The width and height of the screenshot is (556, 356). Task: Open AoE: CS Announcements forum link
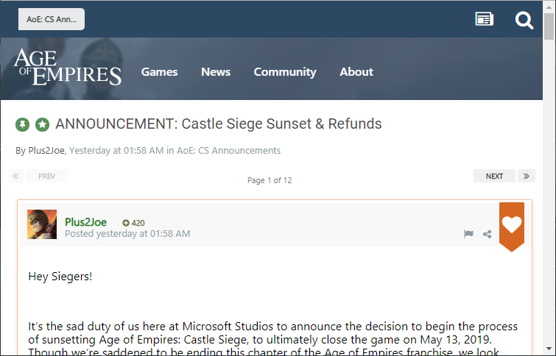229,151
